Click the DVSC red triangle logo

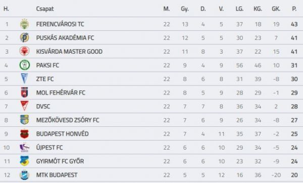coord(25,106)
